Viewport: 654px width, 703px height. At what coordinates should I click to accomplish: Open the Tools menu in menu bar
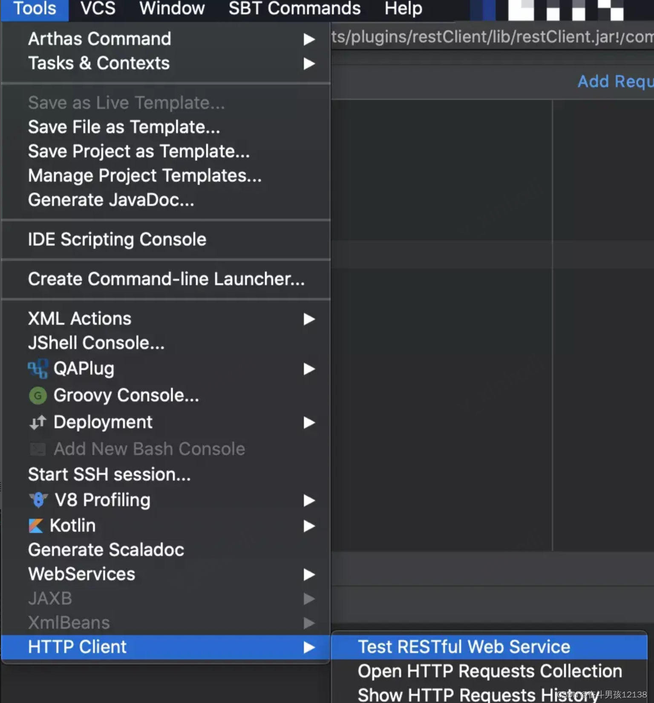tap(35, 9)
